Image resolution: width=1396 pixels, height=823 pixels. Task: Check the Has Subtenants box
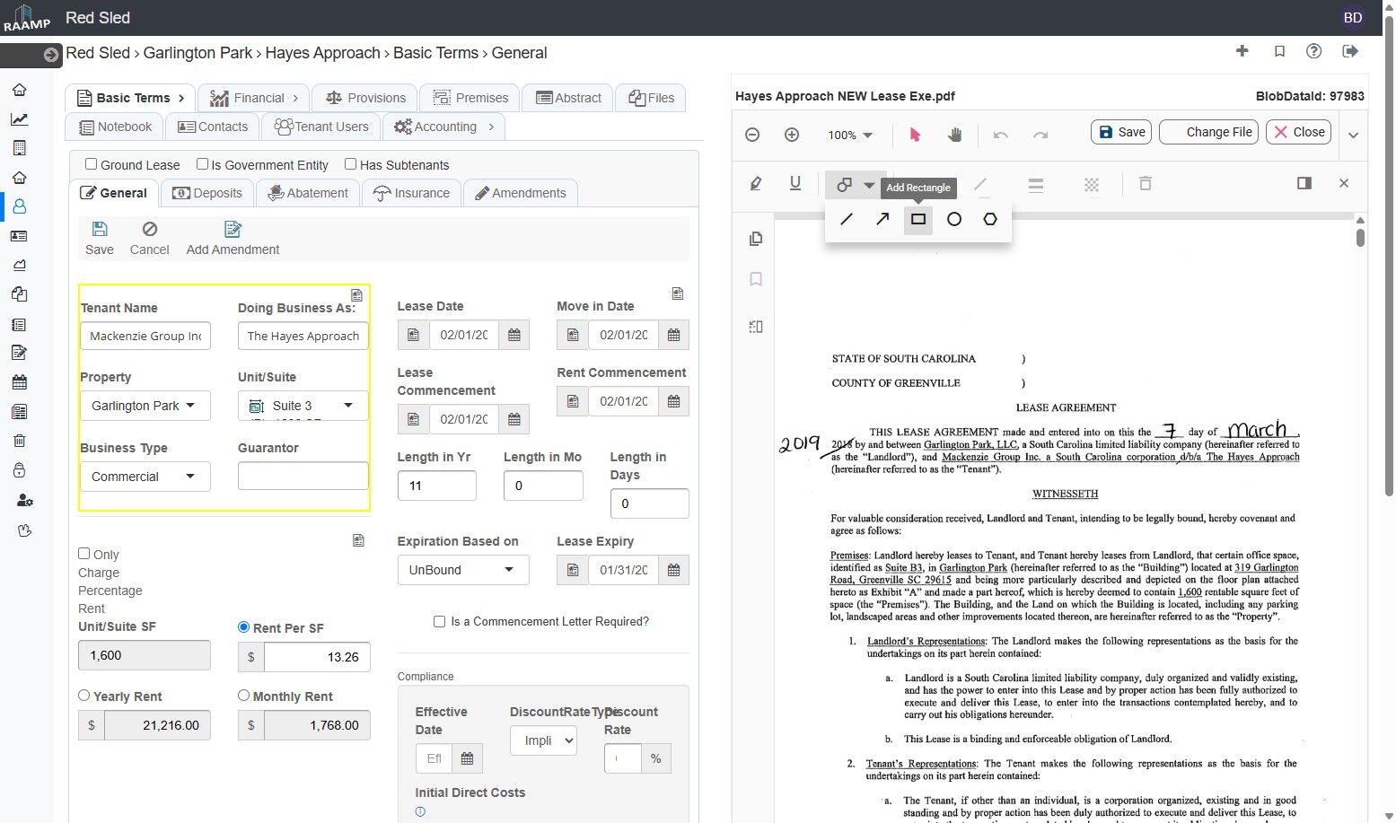(x=351, y=164)
